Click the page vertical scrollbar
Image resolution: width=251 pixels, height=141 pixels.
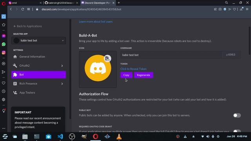click(249, 41)
